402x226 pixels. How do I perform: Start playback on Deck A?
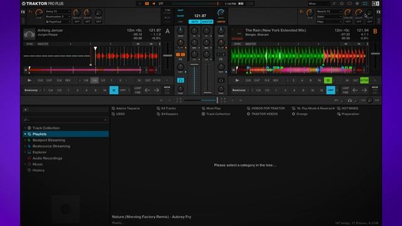pos(30,80)
